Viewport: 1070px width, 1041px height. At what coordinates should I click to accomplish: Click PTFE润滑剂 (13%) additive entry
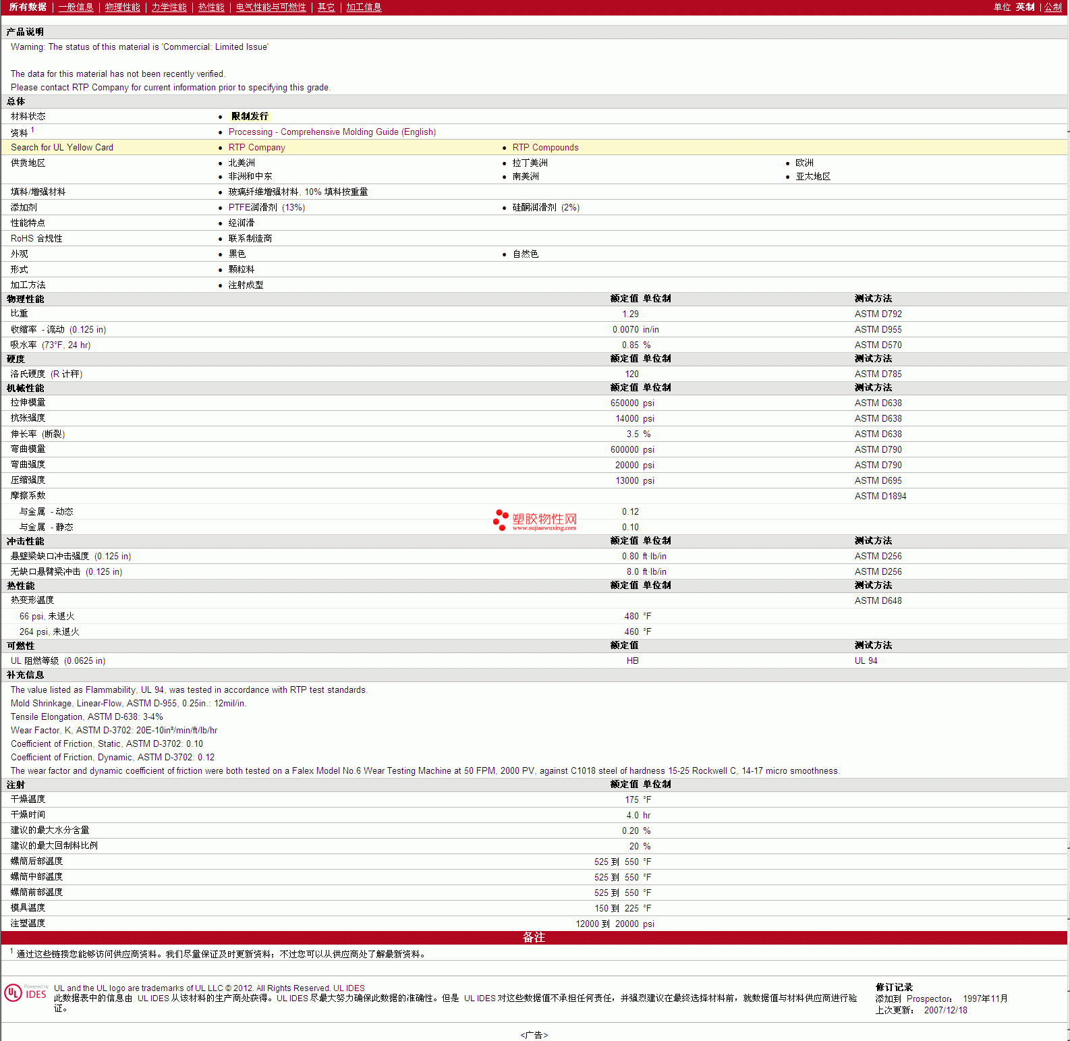pos(266,208)
